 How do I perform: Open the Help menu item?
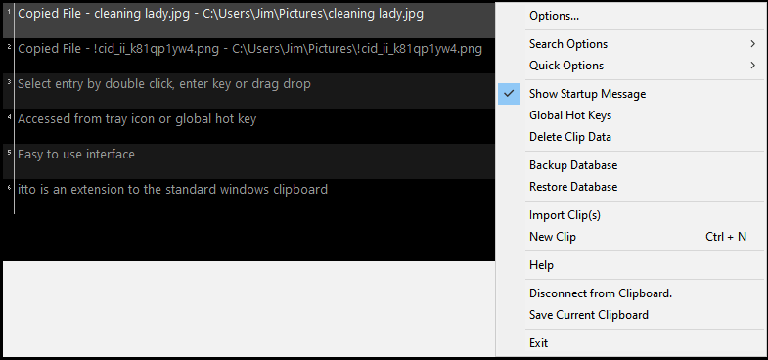pyautogui.click(x=541, y=265)
